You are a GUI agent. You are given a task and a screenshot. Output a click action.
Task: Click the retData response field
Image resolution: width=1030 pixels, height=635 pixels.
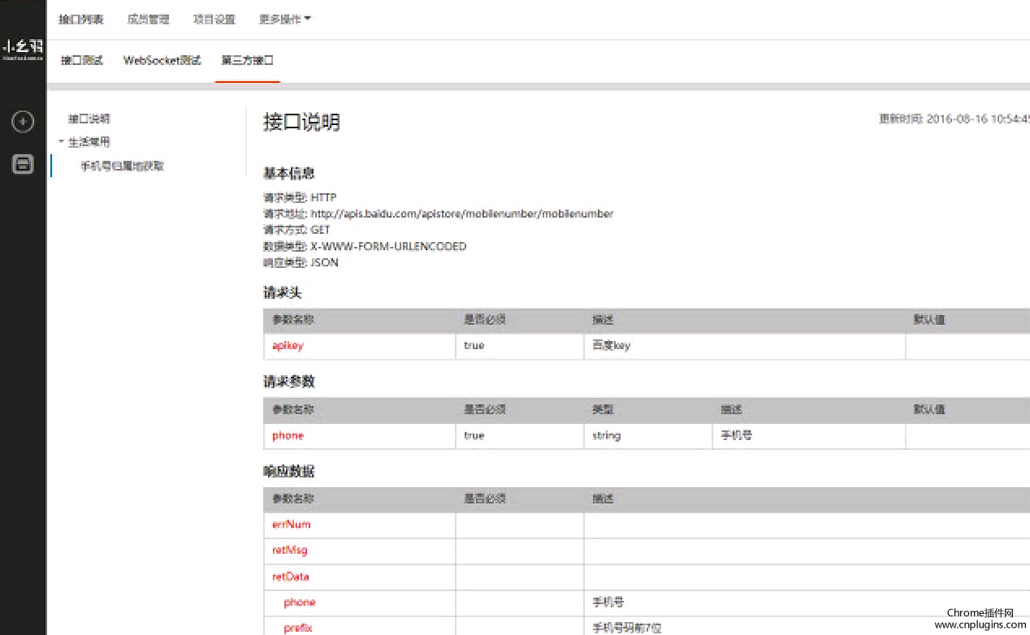click(x=290, y=577)
